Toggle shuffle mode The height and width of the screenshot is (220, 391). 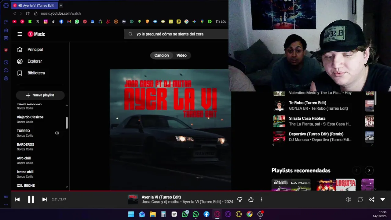pos(372,200)
